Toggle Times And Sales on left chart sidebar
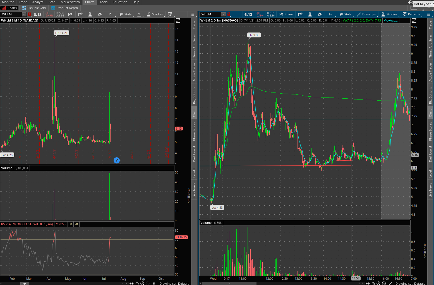The height and width of the screenshot is (285, 434). tap(194, 46)
